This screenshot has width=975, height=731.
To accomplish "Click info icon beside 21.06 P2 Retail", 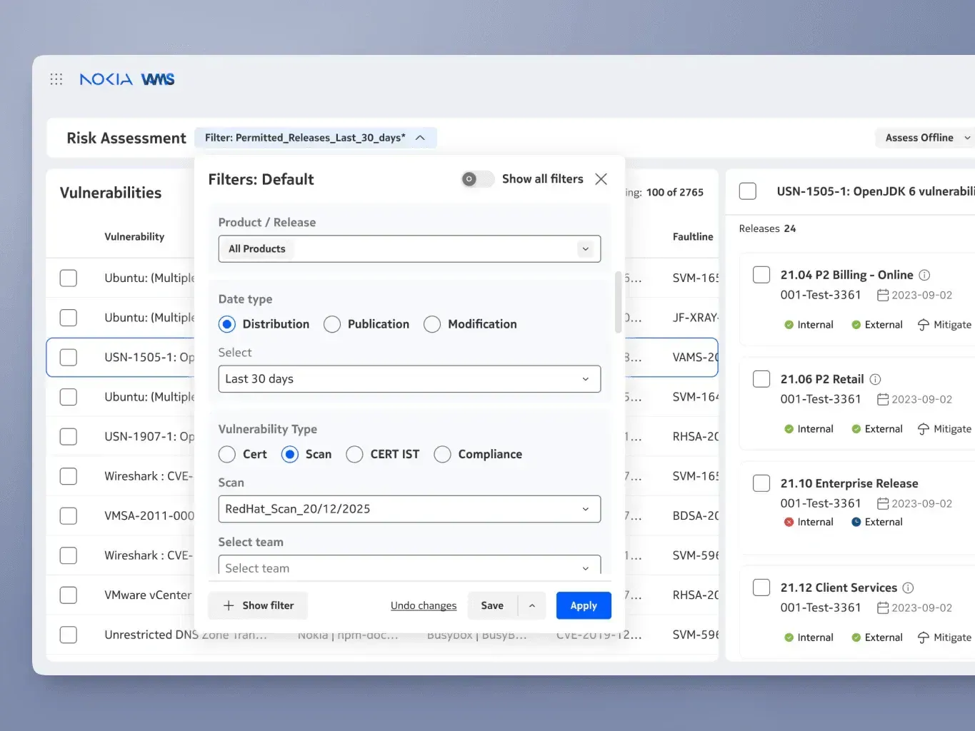I will 875,379.
